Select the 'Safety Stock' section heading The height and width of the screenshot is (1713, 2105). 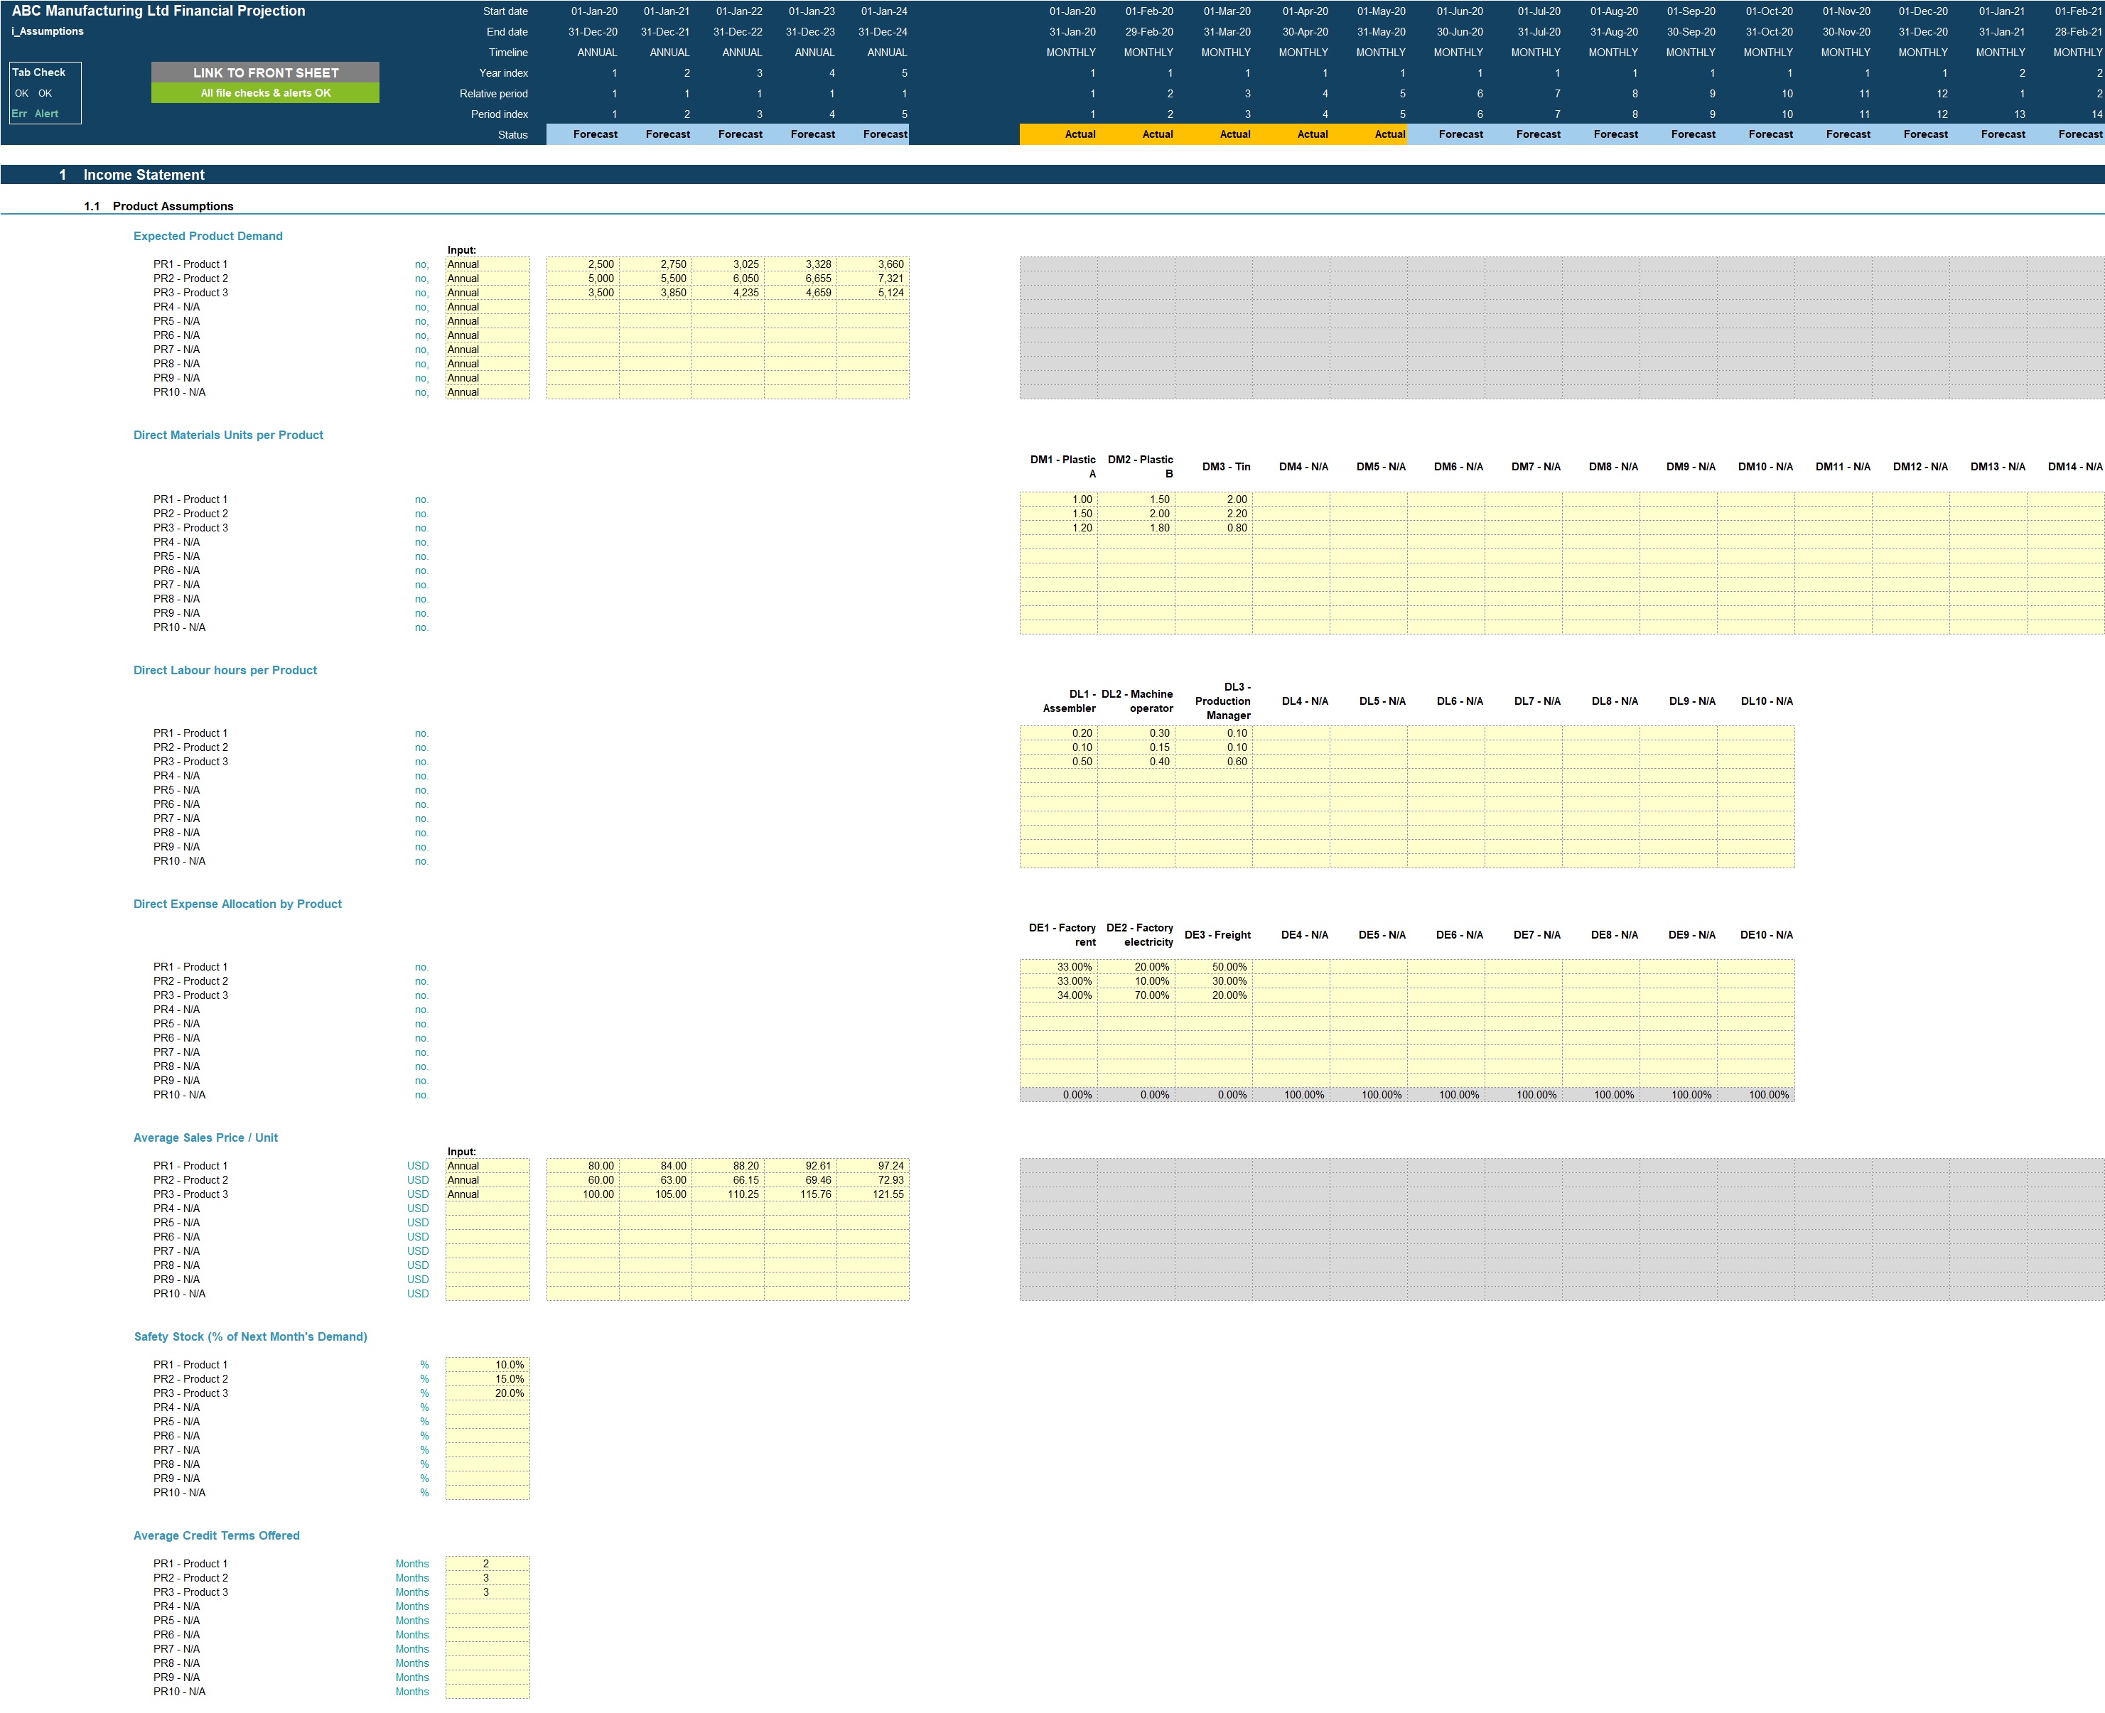(x=249, y=1336)
